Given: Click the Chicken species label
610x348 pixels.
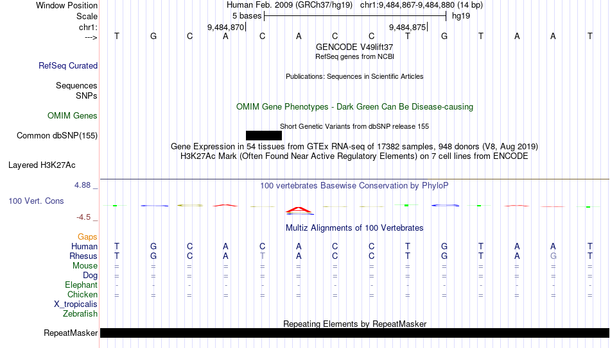Looking at the screenshot, I should [82, 294].
